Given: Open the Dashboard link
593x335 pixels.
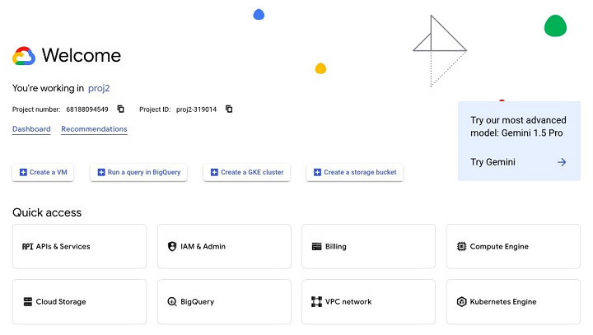Looking at the screenshot, I should point(31,129).
